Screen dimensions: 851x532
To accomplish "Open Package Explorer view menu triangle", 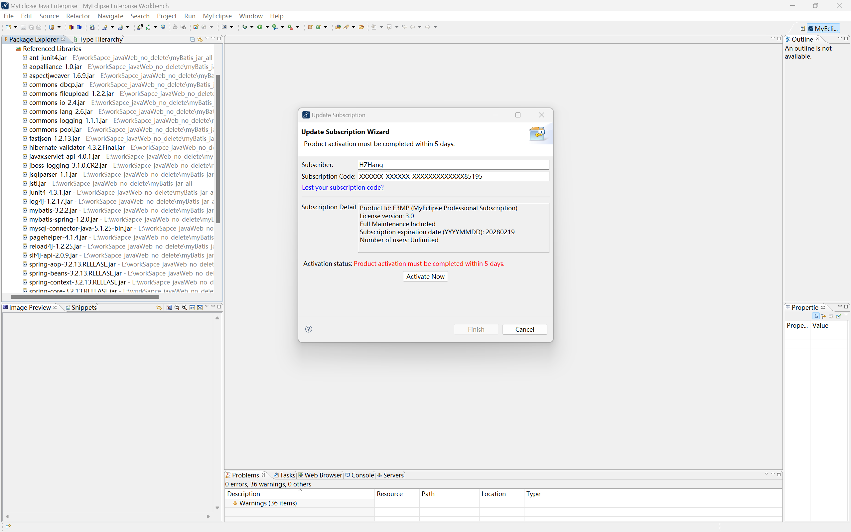I will (x=207, y=38).
